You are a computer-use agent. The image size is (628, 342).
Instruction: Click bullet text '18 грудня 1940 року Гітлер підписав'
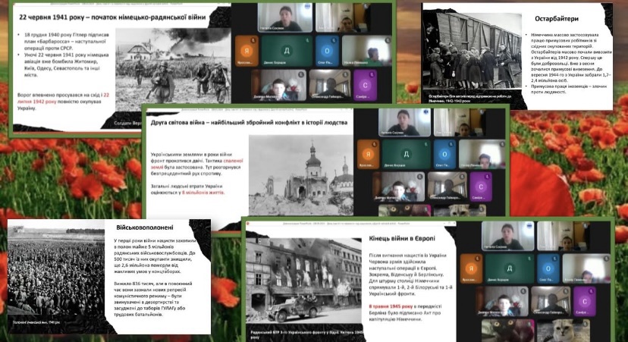67,35
